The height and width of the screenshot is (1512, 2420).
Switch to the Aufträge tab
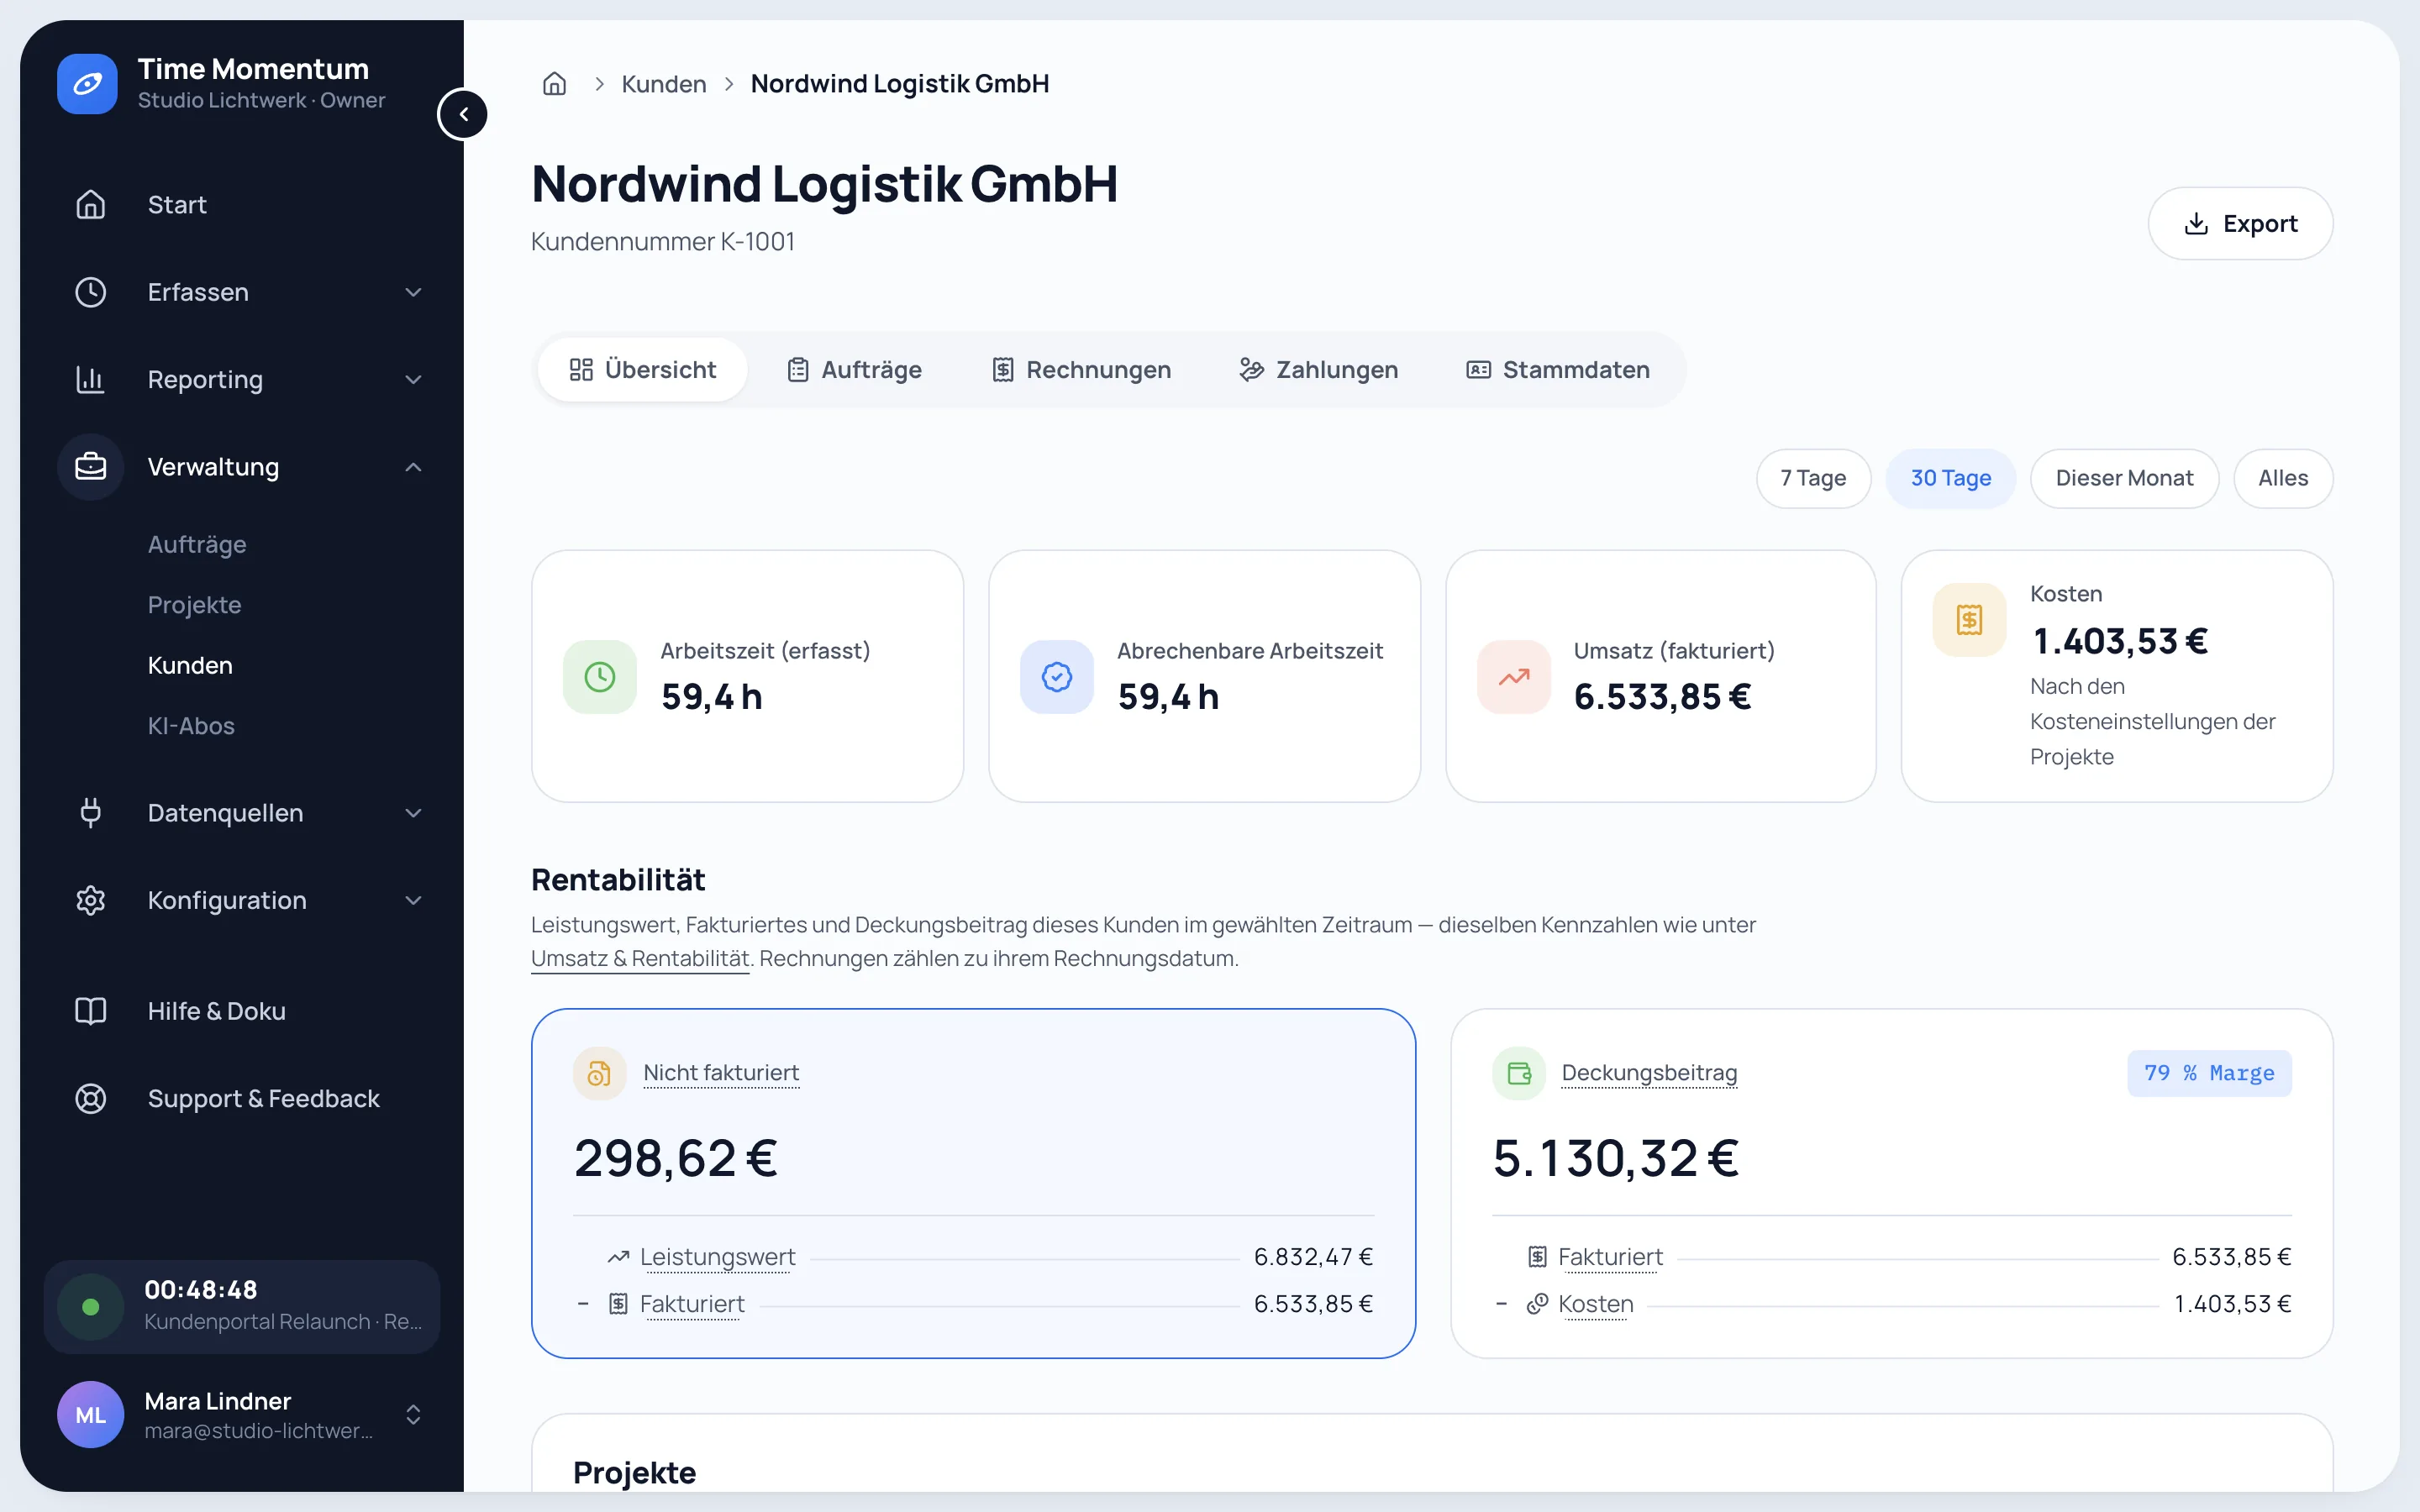[x=855, y=370]
